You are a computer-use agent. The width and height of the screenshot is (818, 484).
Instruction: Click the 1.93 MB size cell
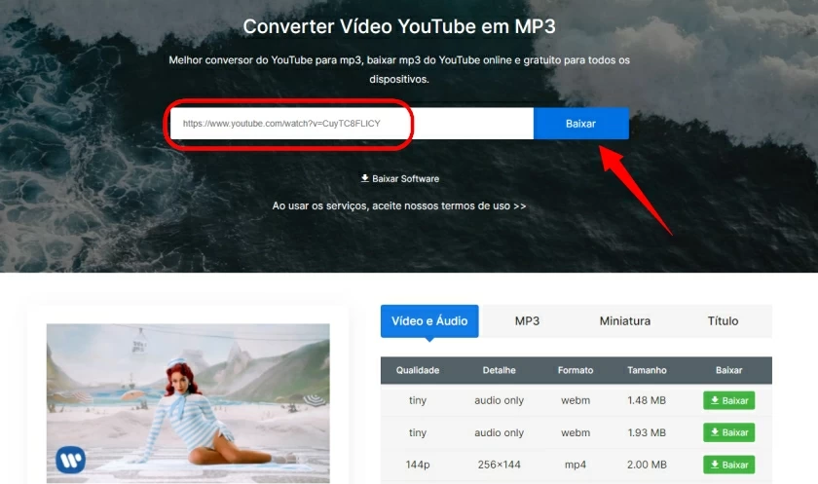(x=647, y=432)
